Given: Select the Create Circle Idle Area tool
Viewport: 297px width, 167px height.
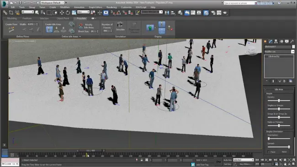Looking at the screenshot, I should 64,29.
